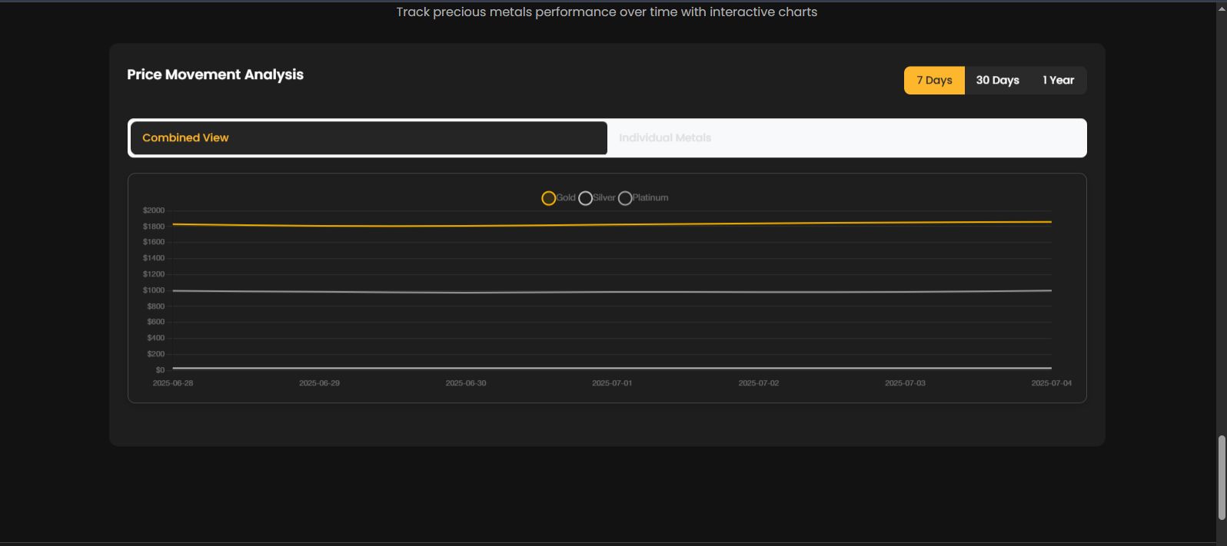The width and height of the screenshot is (1227, 546).
Task: Click the 2025-06-28 x-axis date label
Action: (173, 383)
